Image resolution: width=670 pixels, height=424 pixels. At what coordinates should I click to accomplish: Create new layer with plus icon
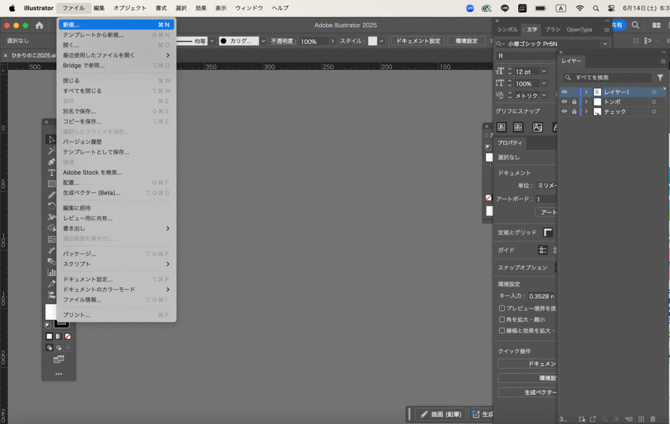(x=641, y=419)
